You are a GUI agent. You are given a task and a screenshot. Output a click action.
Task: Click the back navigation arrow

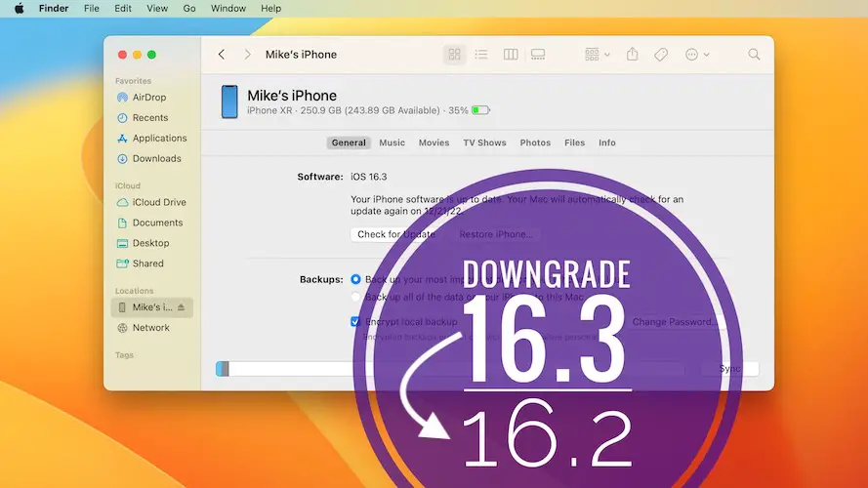[222, 55]
